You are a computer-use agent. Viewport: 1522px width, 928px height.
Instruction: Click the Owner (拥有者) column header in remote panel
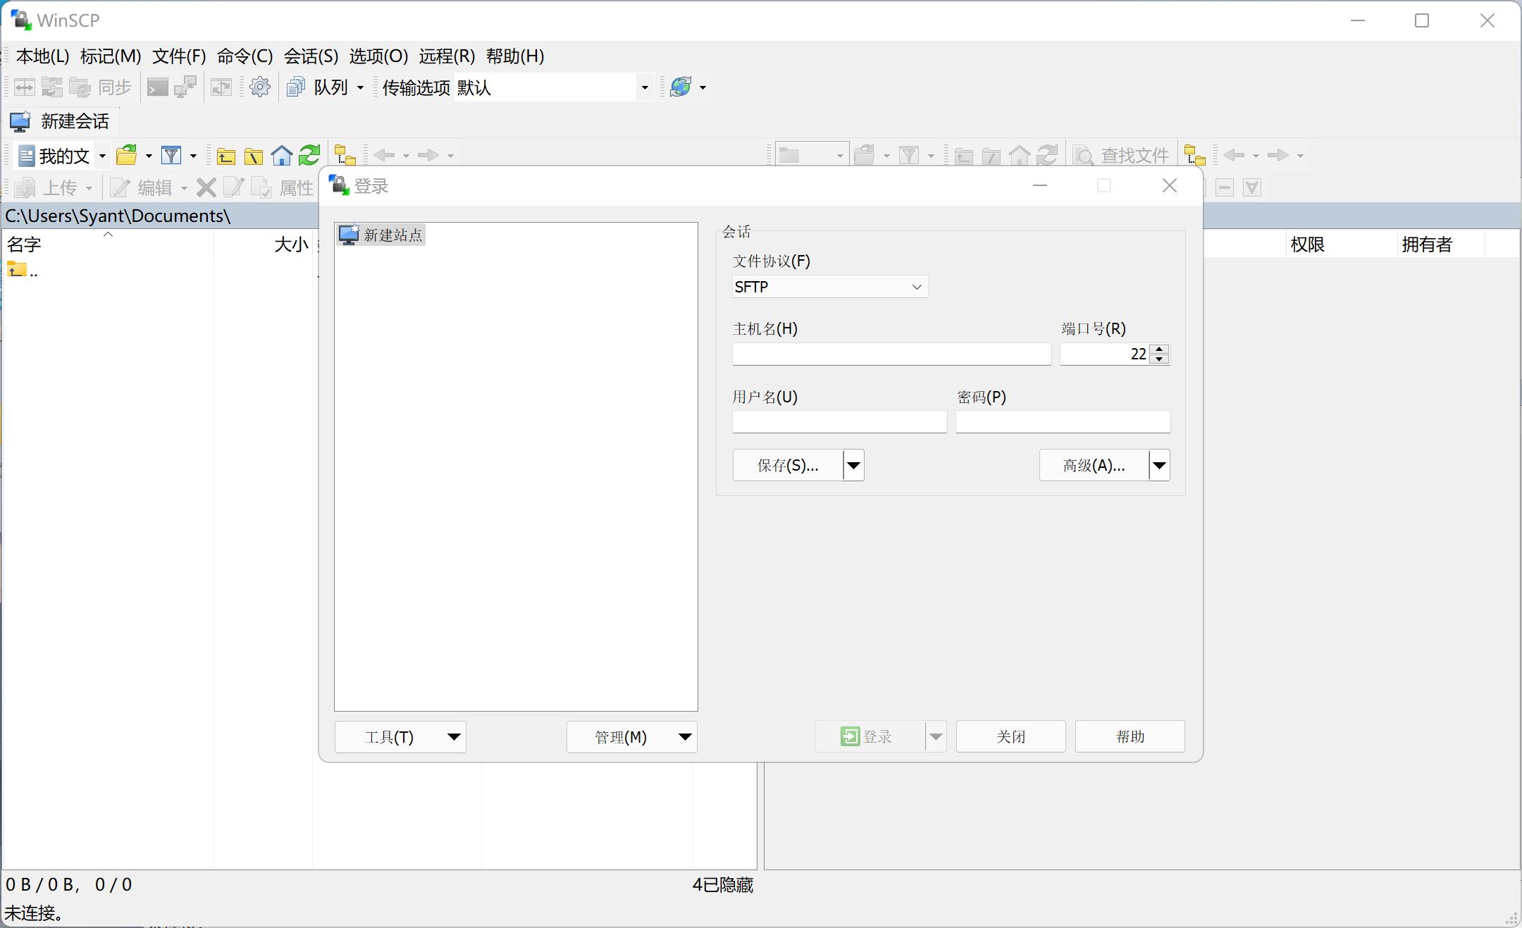1440,245
